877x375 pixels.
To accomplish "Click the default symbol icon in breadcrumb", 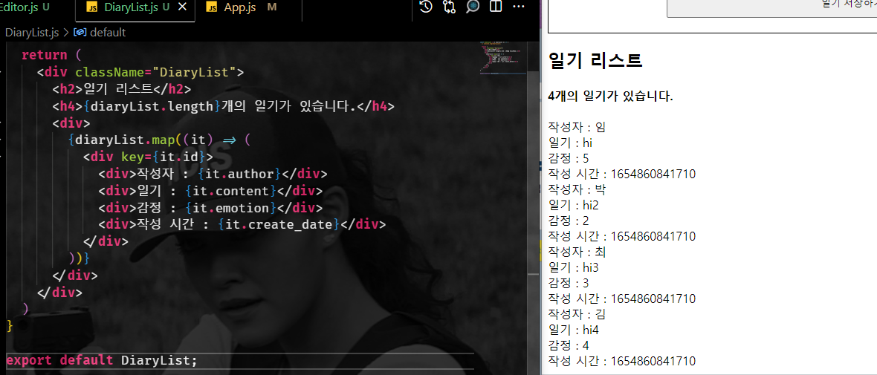I will coord(80,33).
